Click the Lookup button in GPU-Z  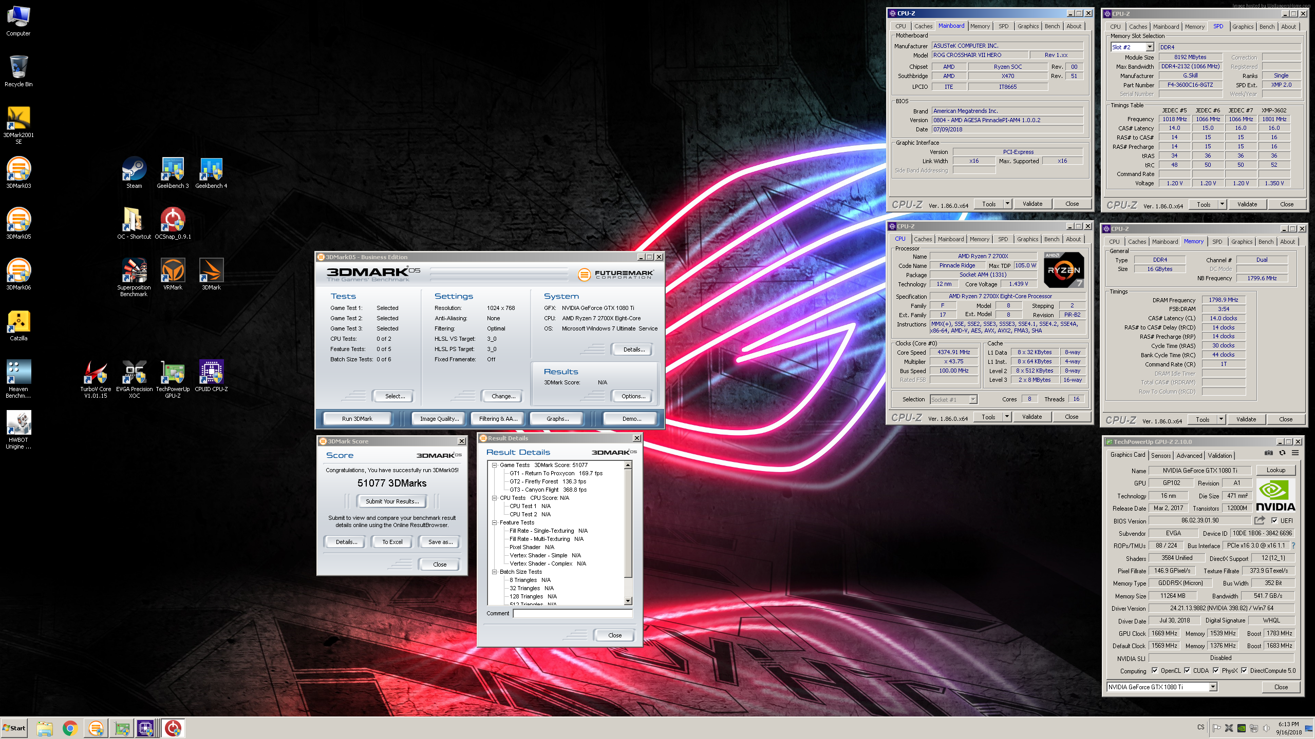click(1276, 470)
